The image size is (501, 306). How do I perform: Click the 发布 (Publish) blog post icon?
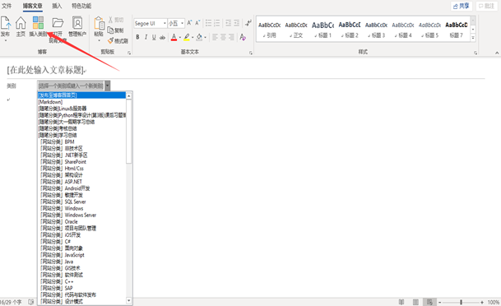click(6, 23)
